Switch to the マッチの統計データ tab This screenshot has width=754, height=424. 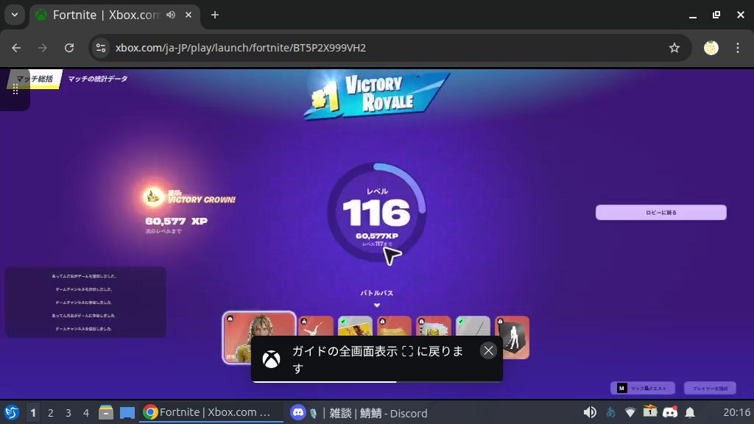point(98,79)
